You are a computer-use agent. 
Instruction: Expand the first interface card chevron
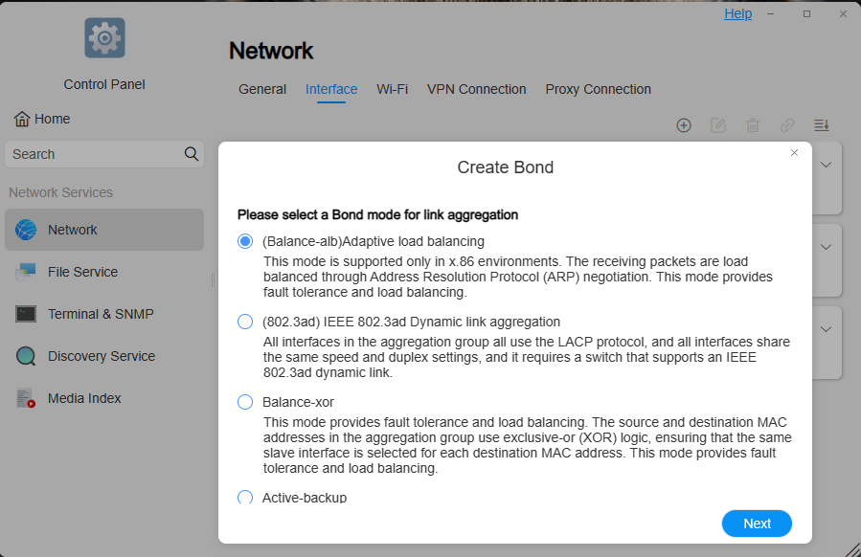[x=826, y=165]
